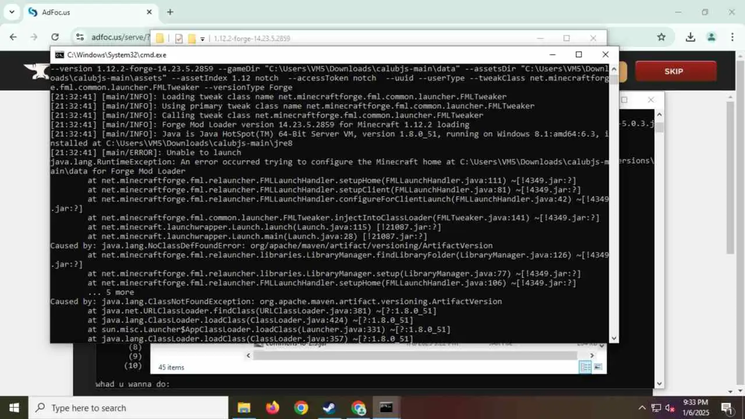Open File Explorer from taskbar
745x419 pixels.
[244, 408]
